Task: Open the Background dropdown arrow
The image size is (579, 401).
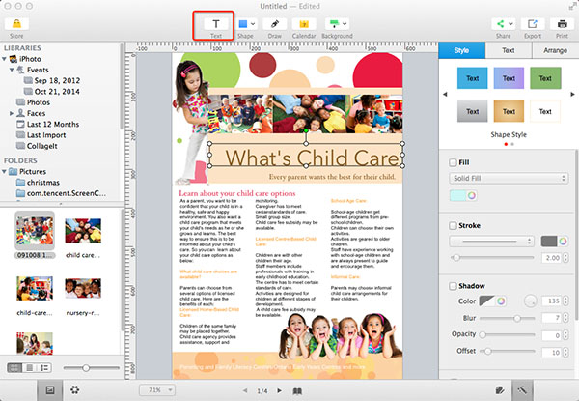Action: point(345,24)
